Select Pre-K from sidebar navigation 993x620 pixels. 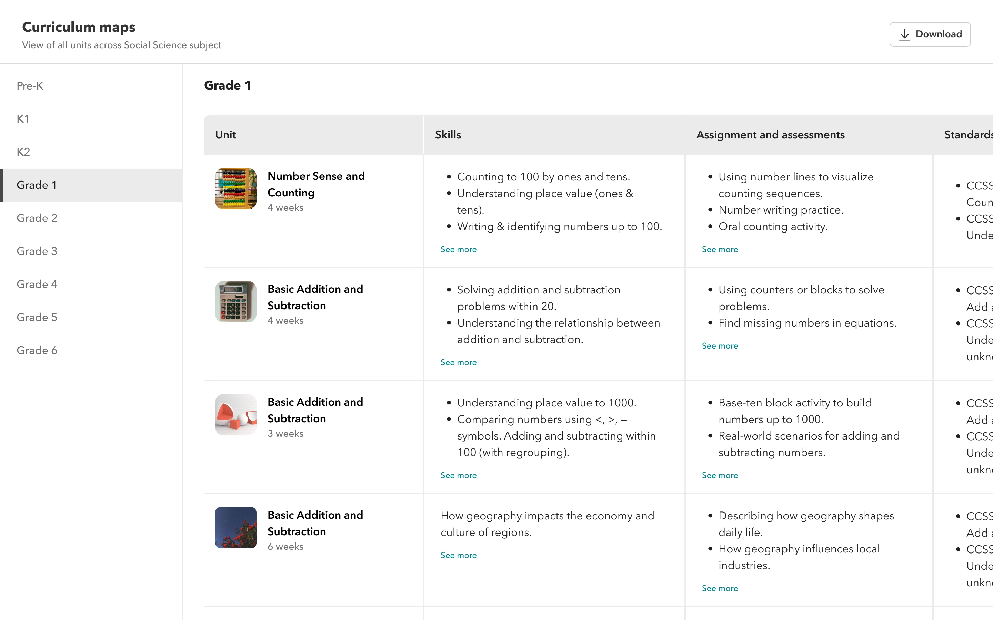[x=30, y=86]
